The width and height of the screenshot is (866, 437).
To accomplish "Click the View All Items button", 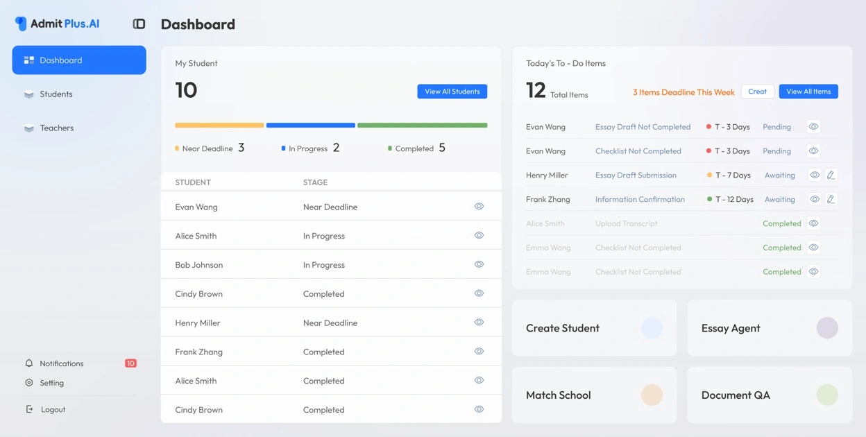I will pos(808,91).
